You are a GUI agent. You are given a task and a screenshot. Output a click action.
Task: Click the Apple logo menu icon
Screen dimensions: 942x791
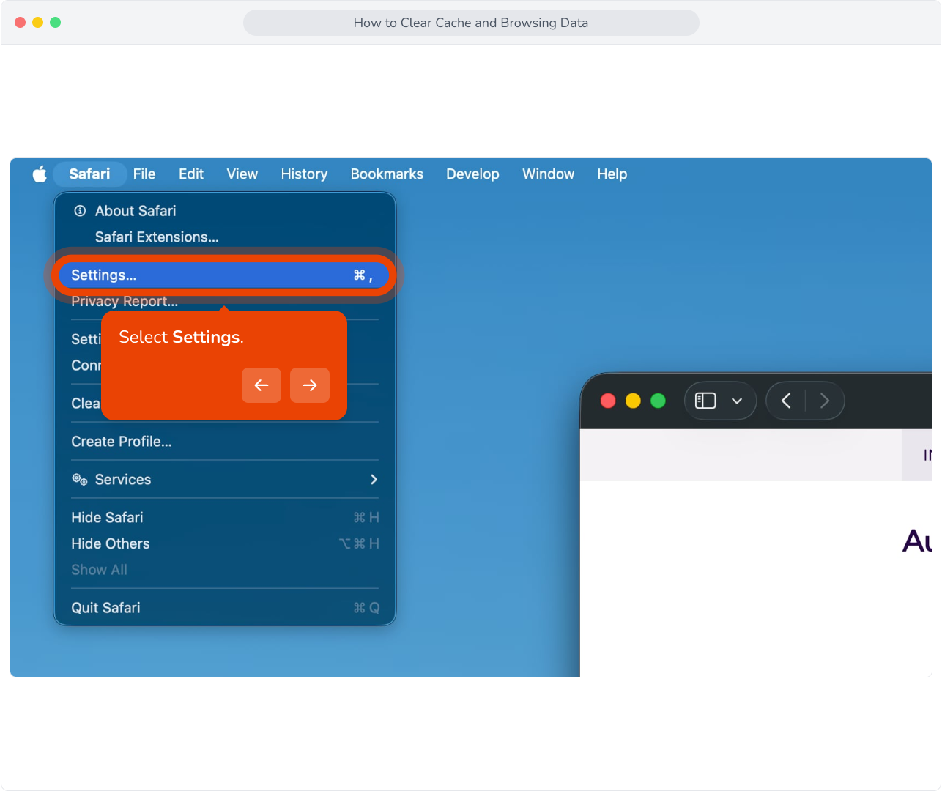40,174
